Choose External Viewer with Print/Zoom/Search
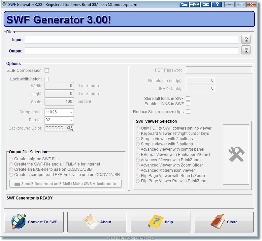 pos(174,155)
